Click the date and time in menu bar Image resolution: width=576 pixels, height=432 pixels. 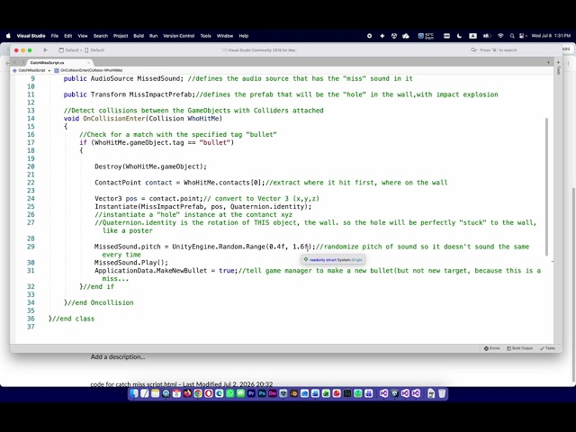click(551, 36)
